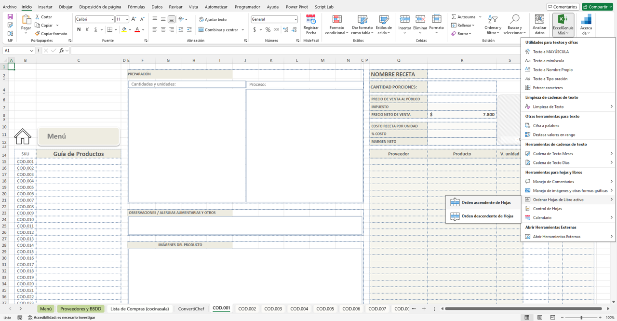Open the General number format dropdown
The width and height of the screenshot is (617, 321).
[x=295, y=19]
